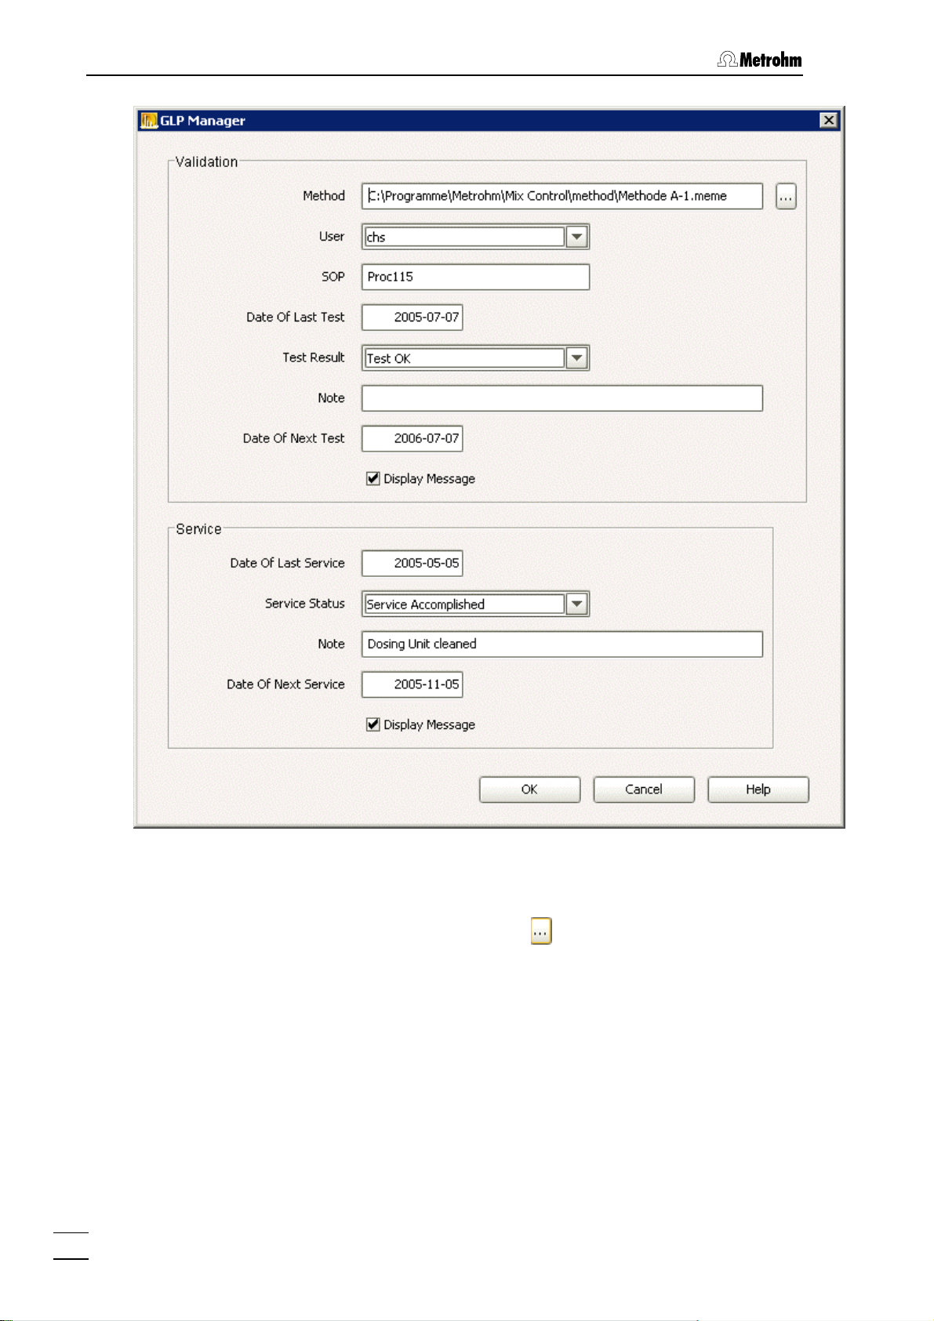Click the Date Of Next Test field
This screenshot has height=1321, width=934.
412,438
